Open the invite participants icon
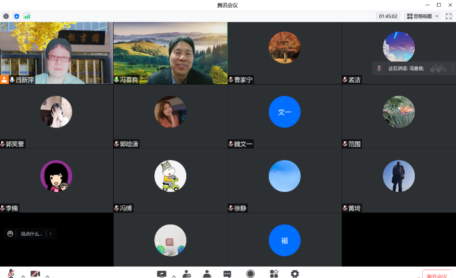 (x=186, y=274)
